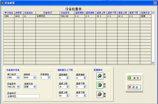Click the 湿度偏移 stepper arrows

(85, 78)
